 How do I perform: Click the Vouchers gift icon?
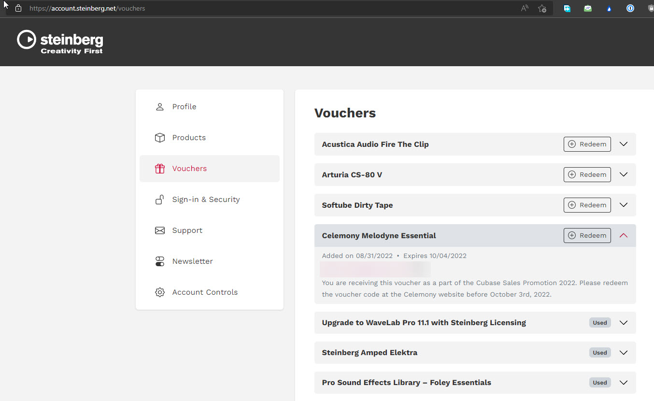coord(160,169)
